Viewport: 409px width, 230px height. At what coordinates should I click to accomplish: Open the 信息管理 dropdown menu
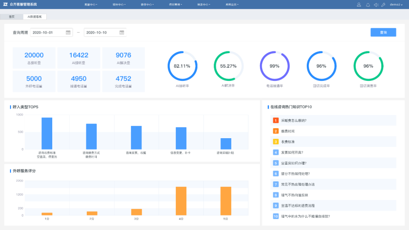175,5
